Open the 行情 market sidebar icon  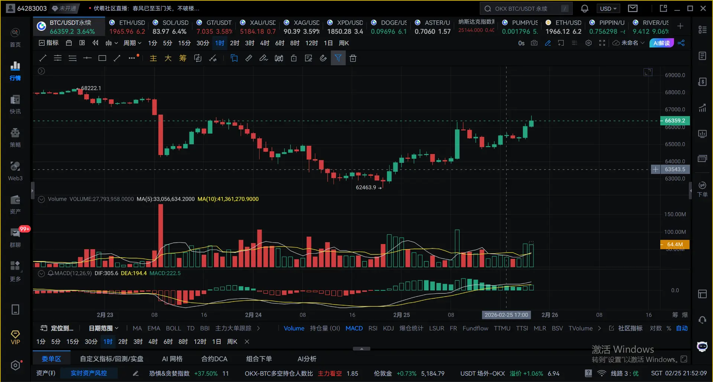click(x=15, y=71)
